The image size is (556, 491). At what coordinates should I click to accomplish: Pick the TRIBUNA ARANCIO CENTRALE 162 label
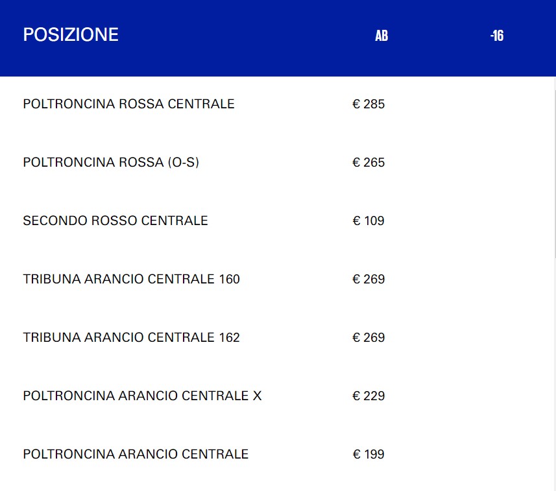131,337
